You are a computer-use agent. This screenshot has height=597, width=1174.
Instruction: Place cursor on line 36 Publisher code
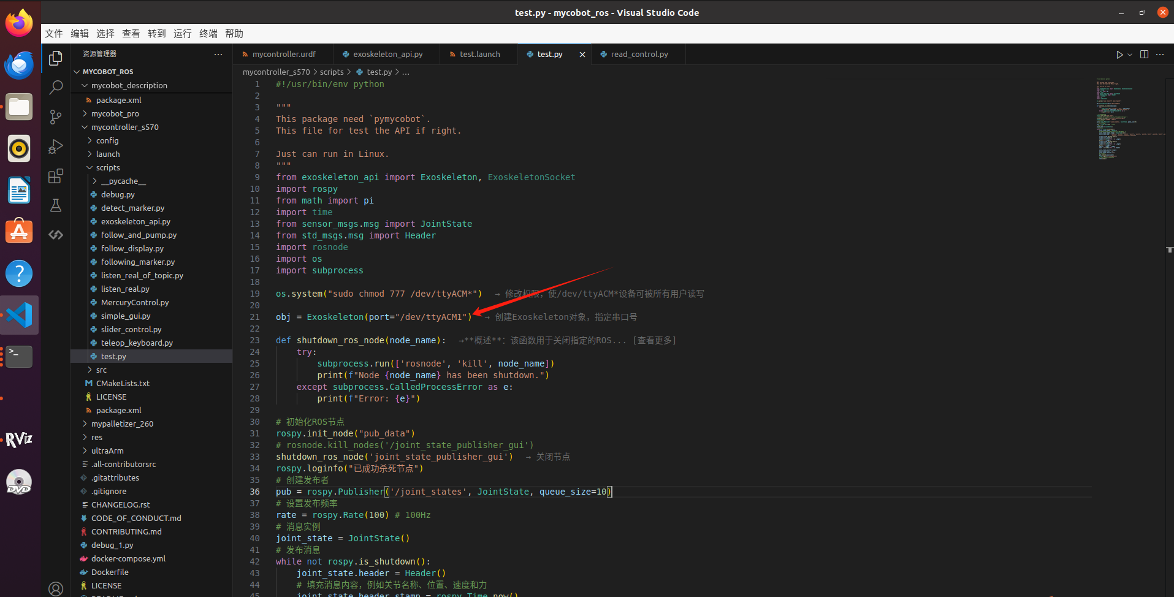(x=444, y=492)
